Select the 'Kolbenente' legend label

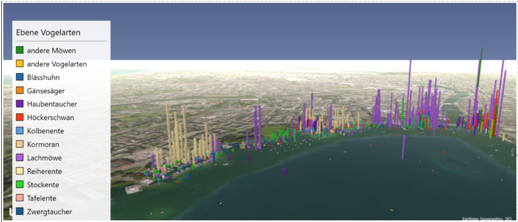pos(45,131)
